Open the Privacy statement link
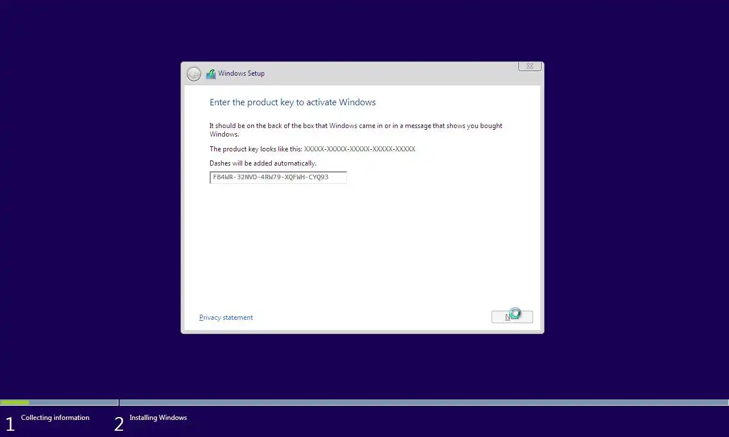729x437 pixels. point(226,318)
